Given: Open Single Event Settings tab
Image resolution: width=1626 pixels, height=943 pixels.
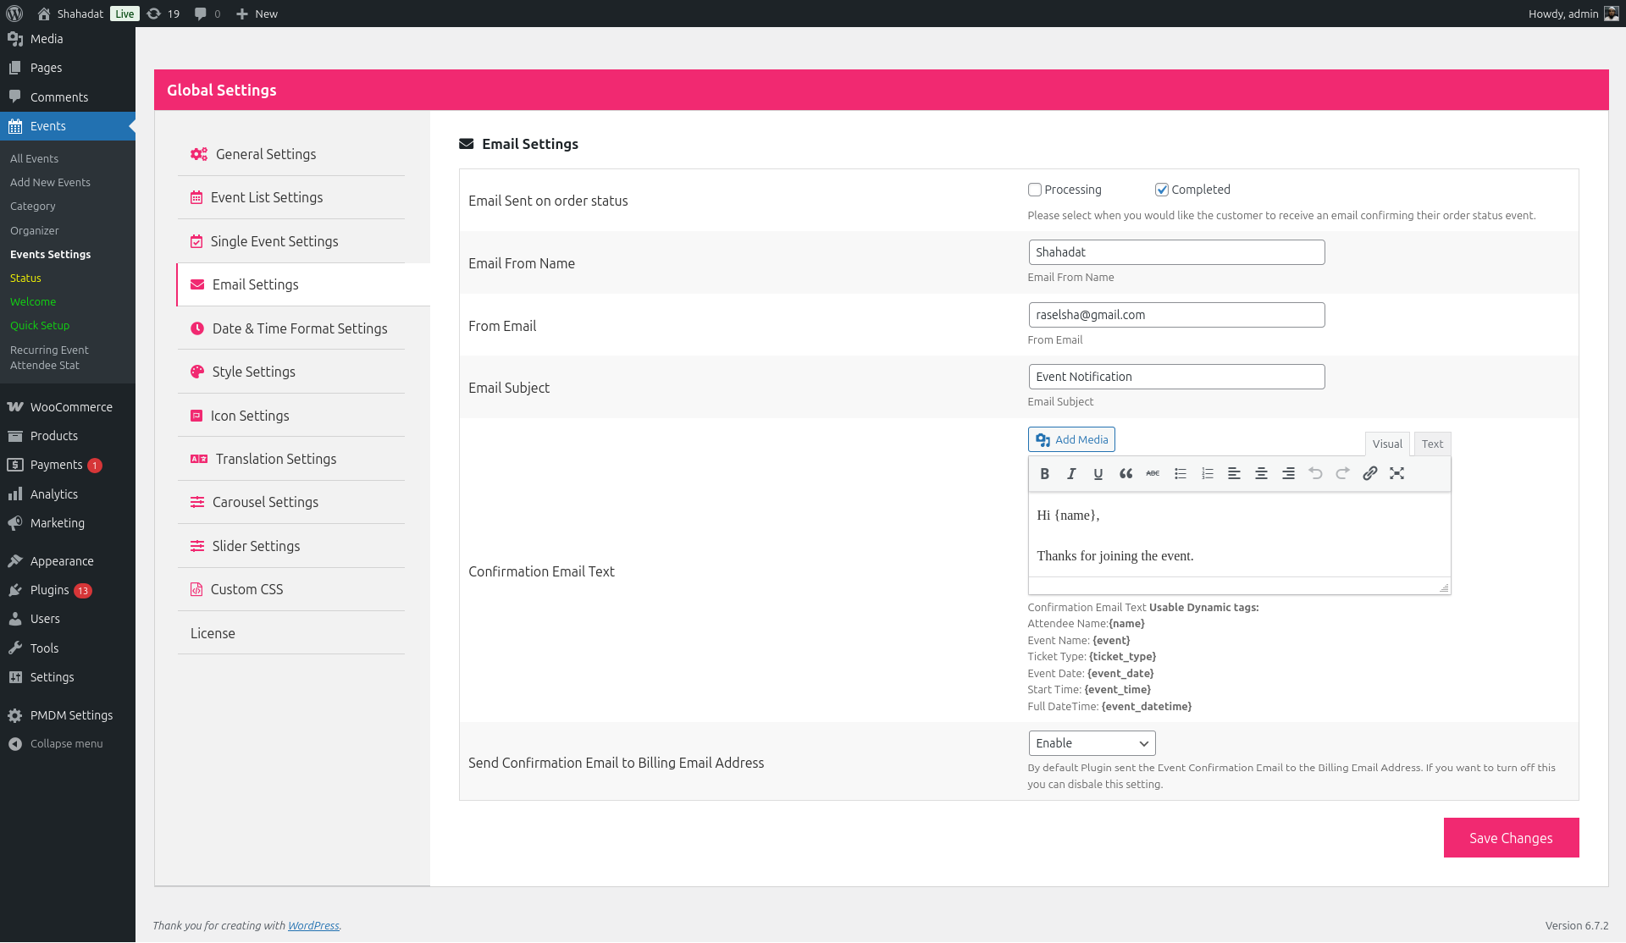Looking at the screenshot, I should [x=291, y=241].
